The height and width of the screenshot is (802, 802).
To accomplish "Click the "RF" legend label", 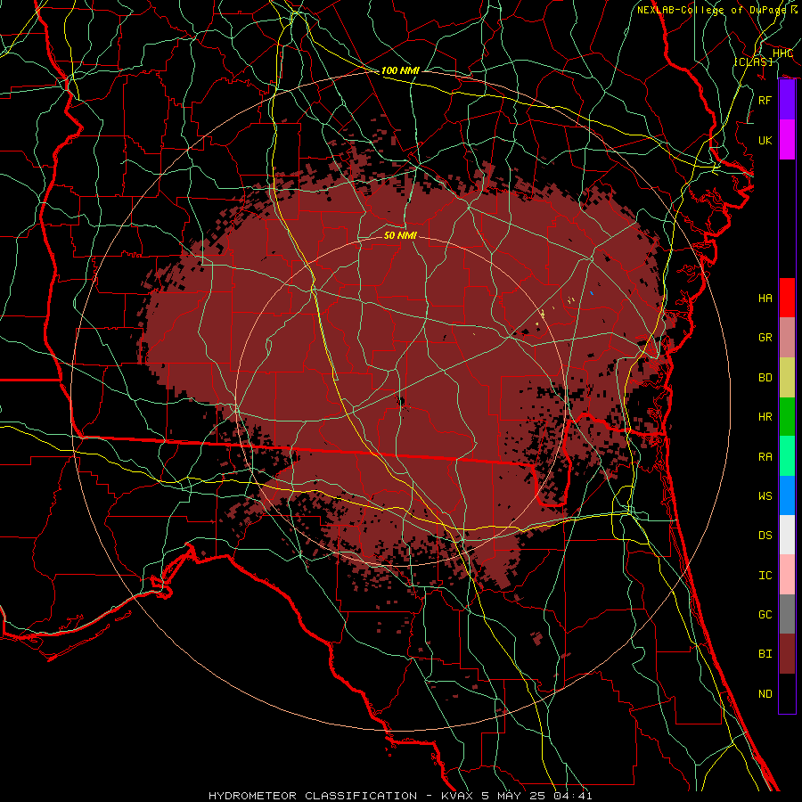I will point(765,100).
